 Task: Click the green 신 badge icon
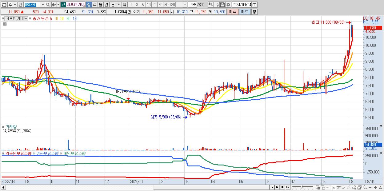pos(63,5)
